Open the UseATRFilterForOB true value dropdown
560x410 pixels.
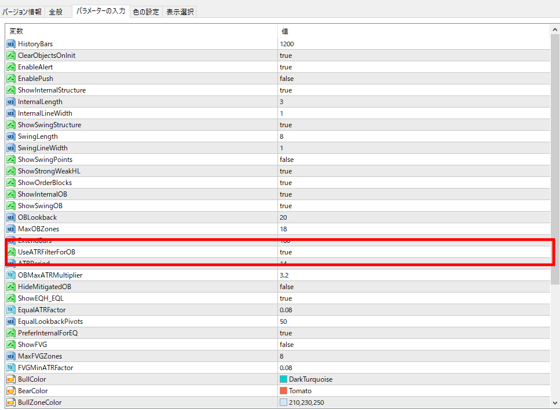pyautogui.click(x=286, y=252)
